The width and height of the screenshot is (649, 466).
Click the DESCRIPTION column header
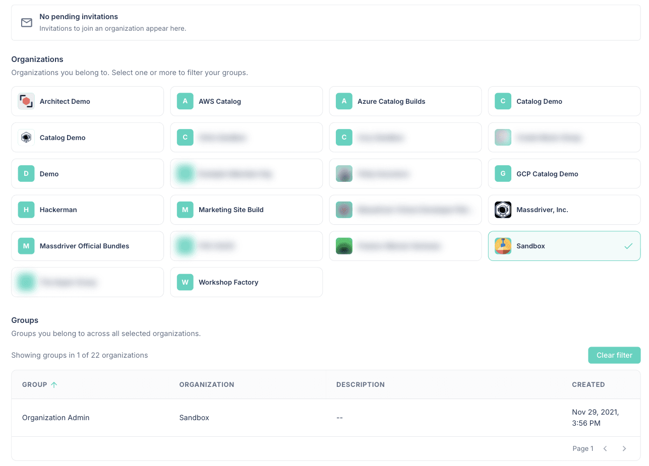361,384
